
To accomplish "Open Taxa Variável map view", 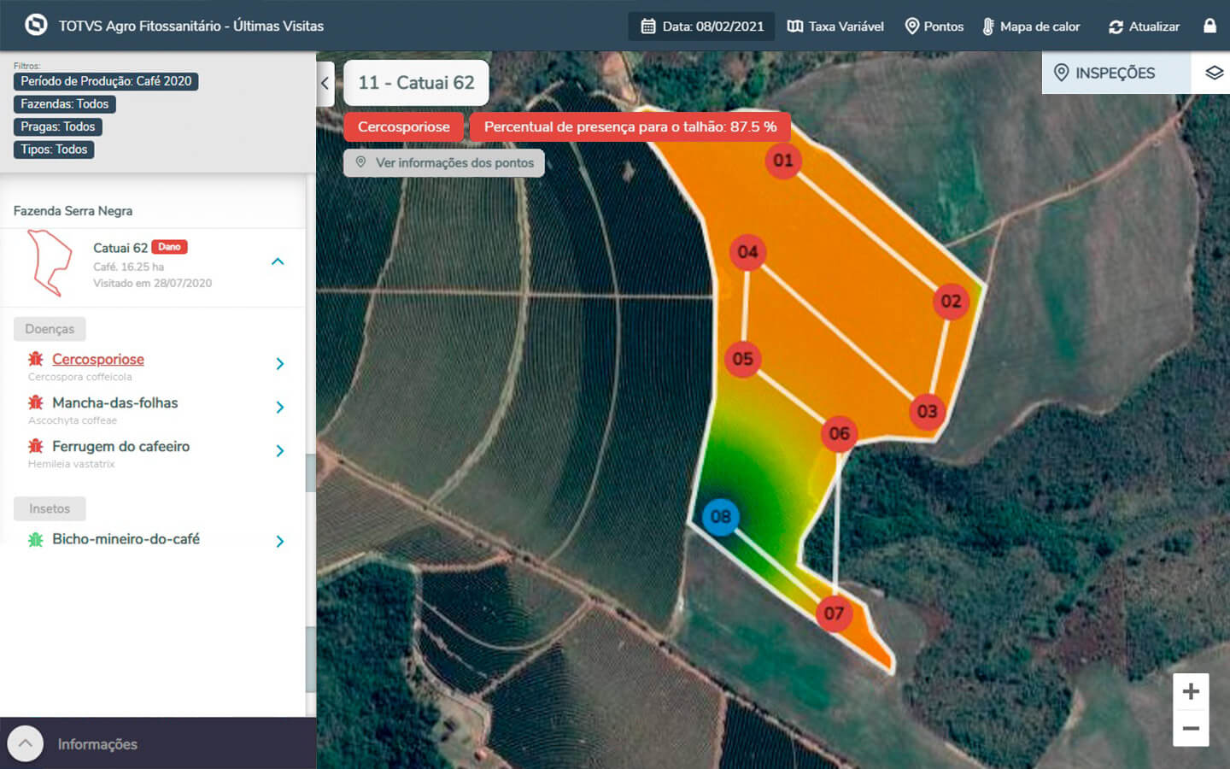I will point(835,26).
